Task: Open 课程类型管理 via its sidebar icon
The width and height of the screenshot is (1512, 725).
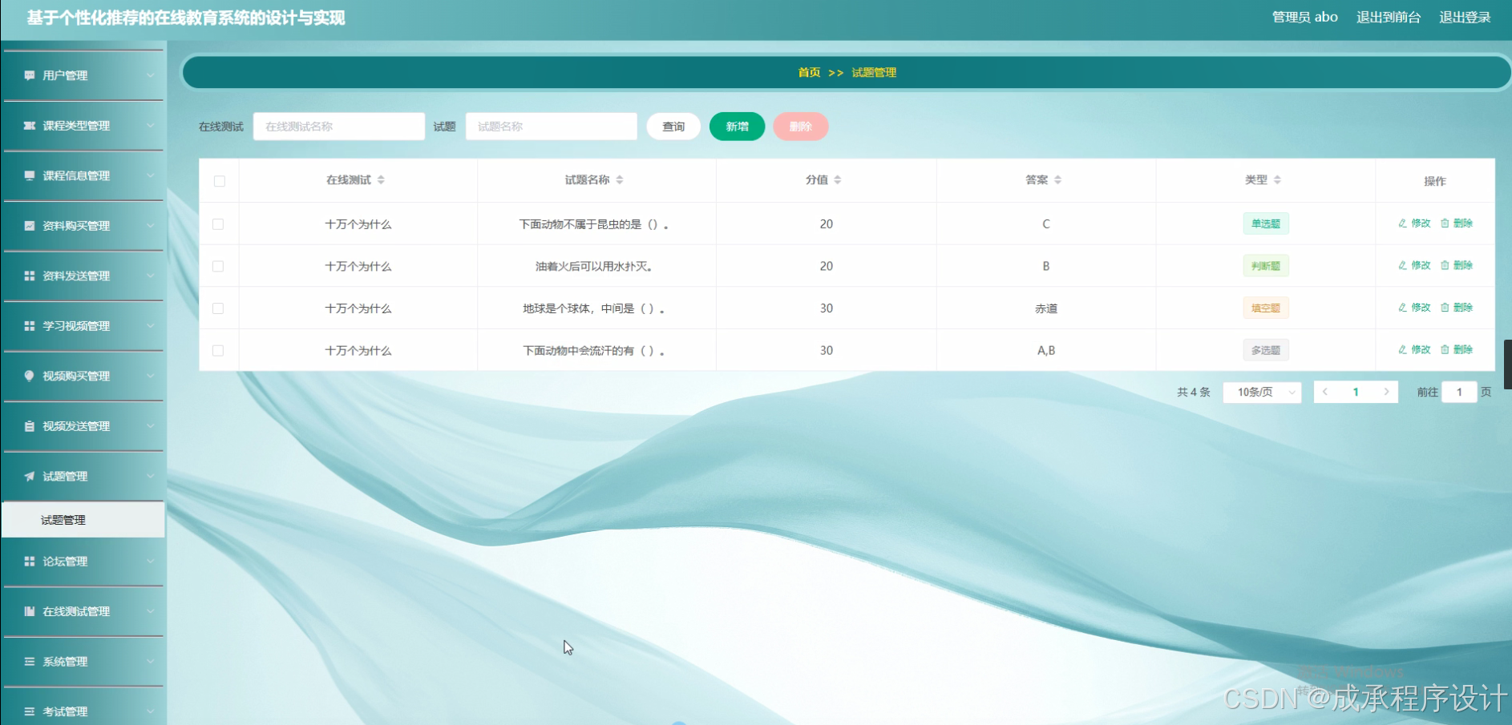Action: pos(29,126)
